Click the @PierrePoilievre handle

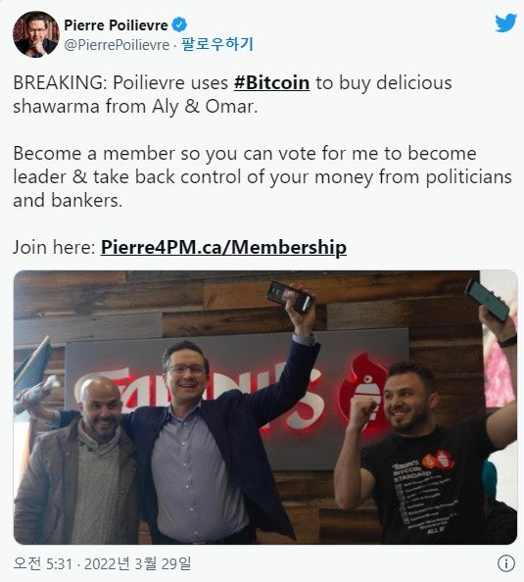click(117, 45)
